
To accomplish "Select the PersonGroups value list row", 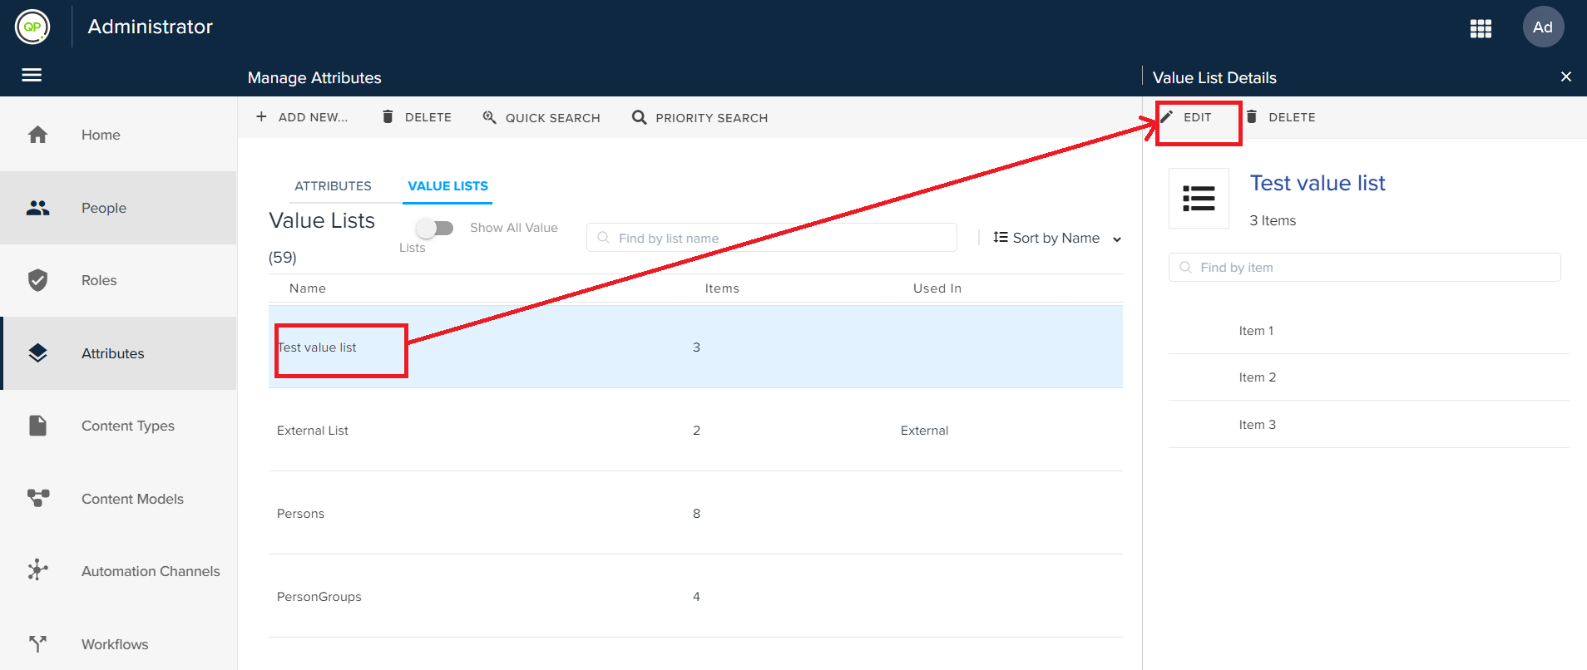I will (x=695, y=596).
